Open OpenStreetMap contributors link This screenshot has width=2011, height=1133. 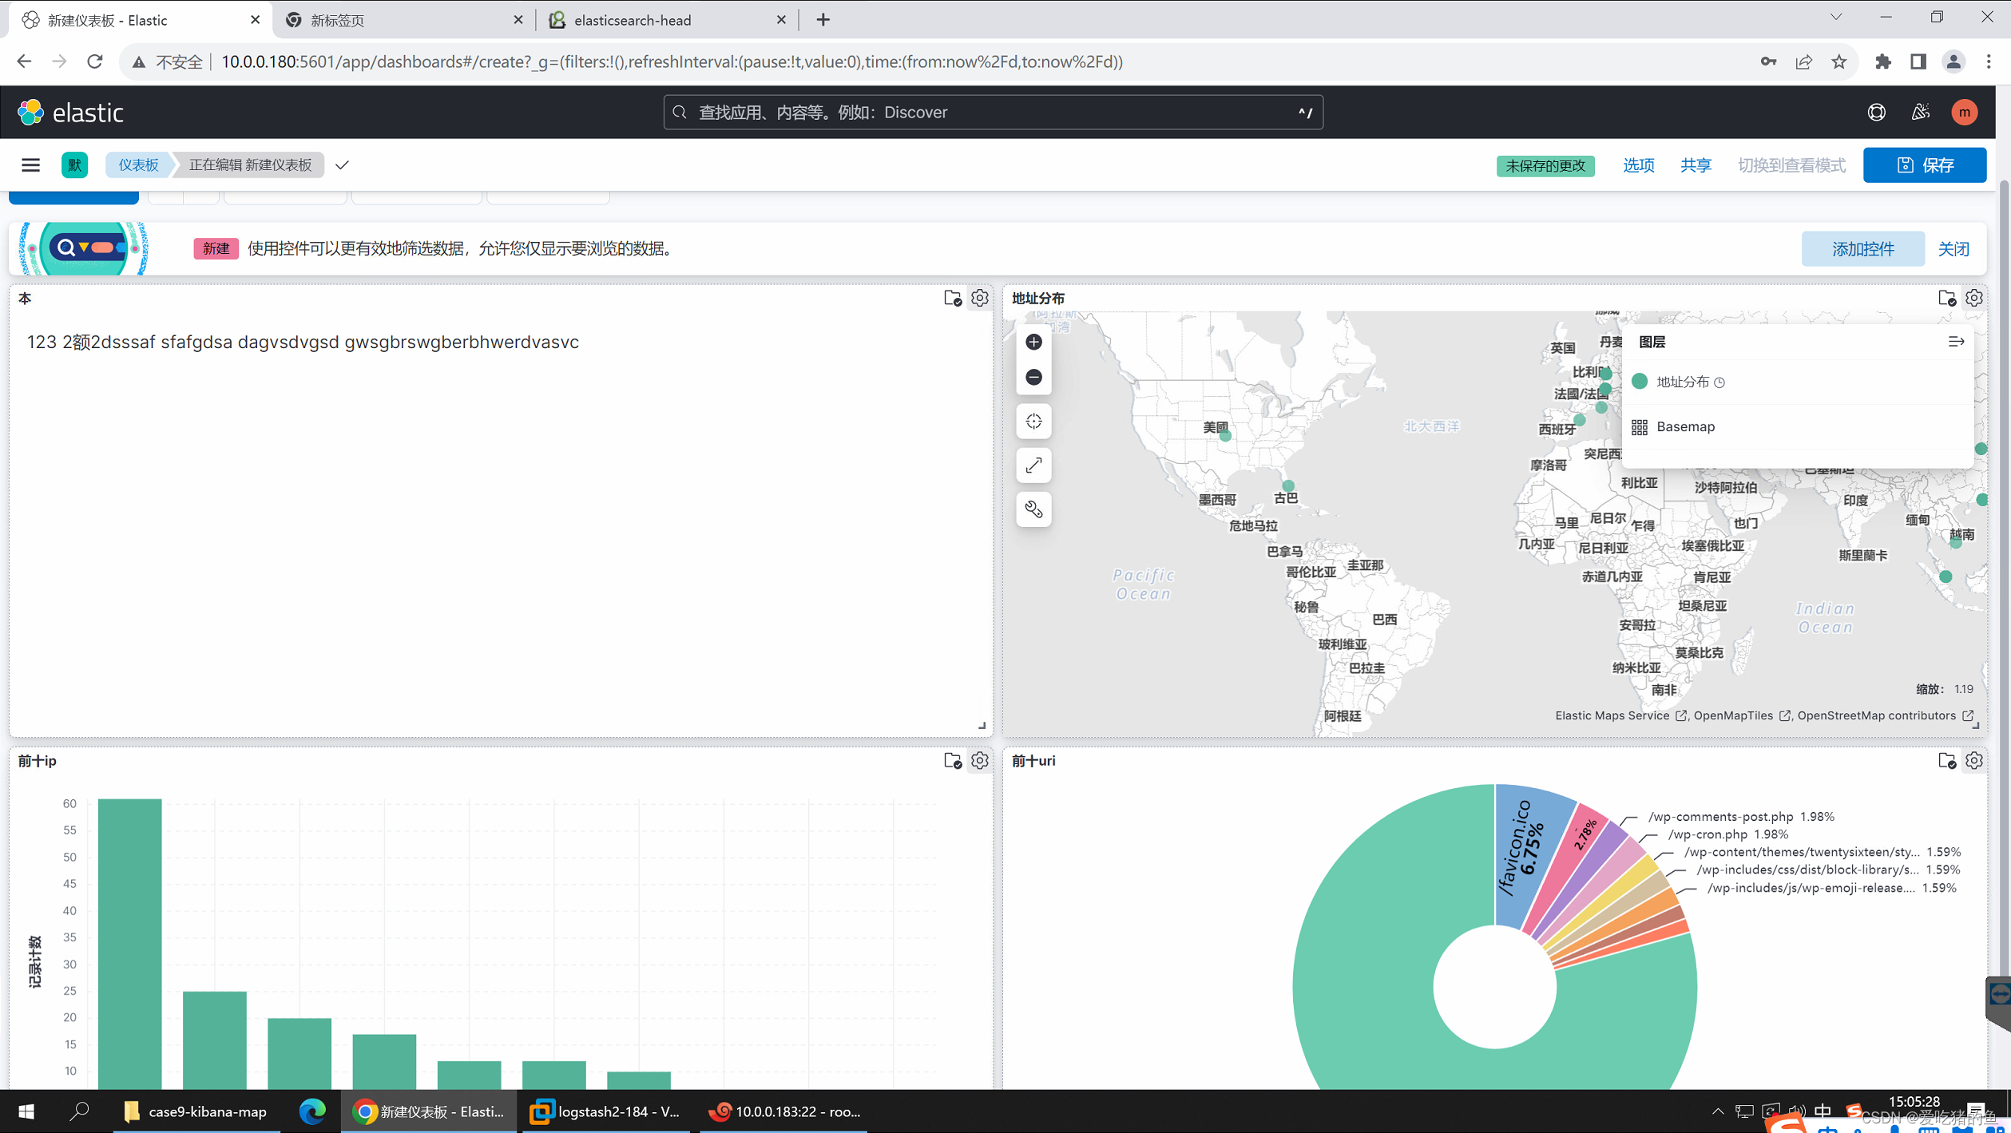1885,715
